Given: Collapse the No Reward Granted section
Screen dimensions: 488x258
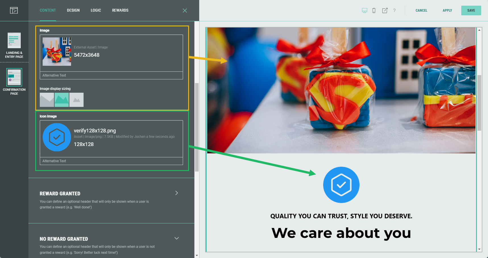Looking at the screenshot, I should point(176,238).
